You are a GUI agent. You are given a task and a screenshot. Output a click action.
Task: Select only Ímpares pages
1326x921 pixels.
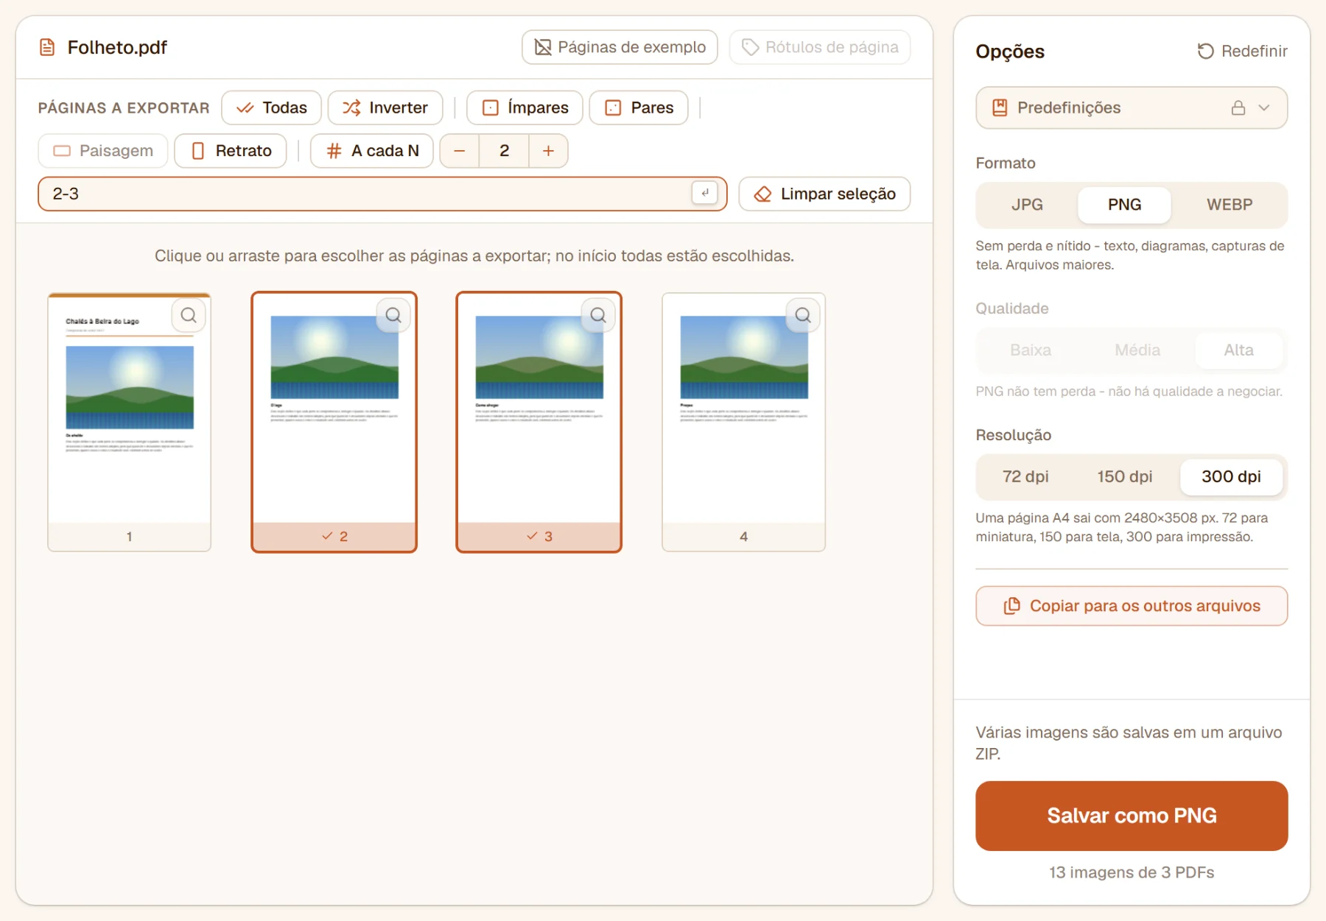525,107
